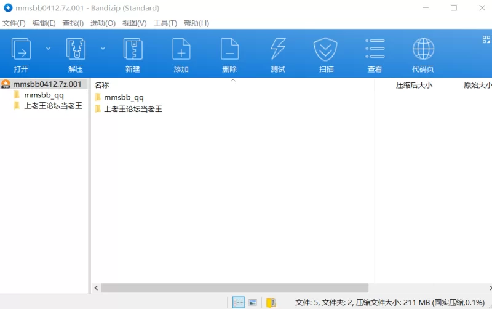Sort by 压缩后大小 column header
The width and height of the screenshot is (492, 309).
(x=413, y=85)
